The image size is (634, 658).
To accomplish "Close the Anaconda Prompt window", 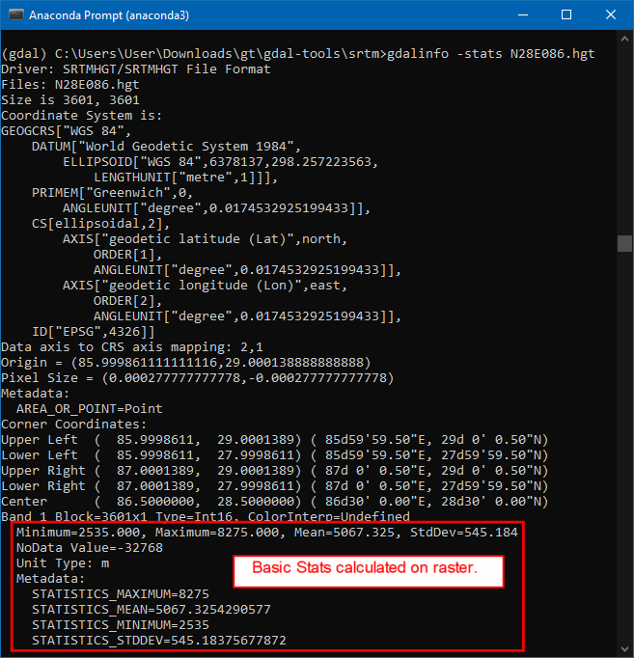I will 610,15.
